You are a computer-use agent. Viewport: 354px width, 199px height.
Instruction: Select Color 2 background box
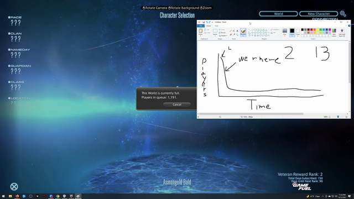pyautogui.click(x=298, y=33)
